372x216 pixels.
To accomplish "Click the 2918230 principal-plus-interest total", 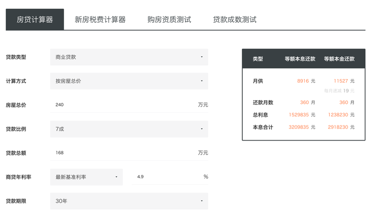I will (x=338, y=127).
